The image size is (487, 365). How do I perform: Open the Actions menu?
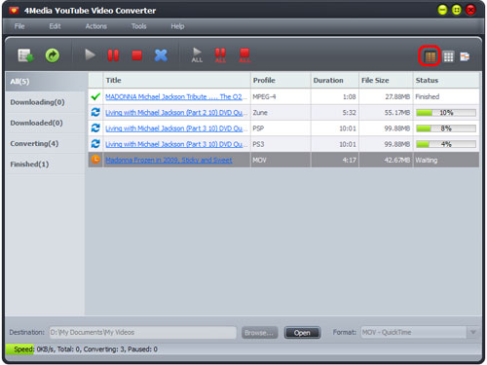(96, 26)
